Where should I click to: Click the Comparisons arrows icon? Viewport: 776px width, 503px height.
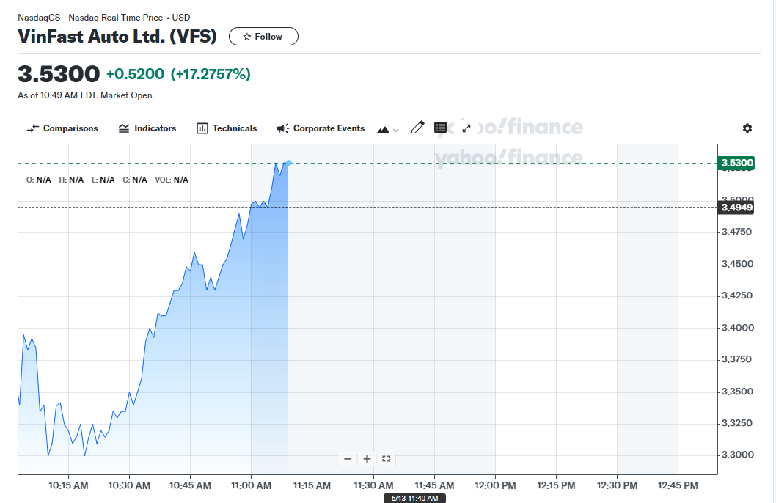pos(33,128)
